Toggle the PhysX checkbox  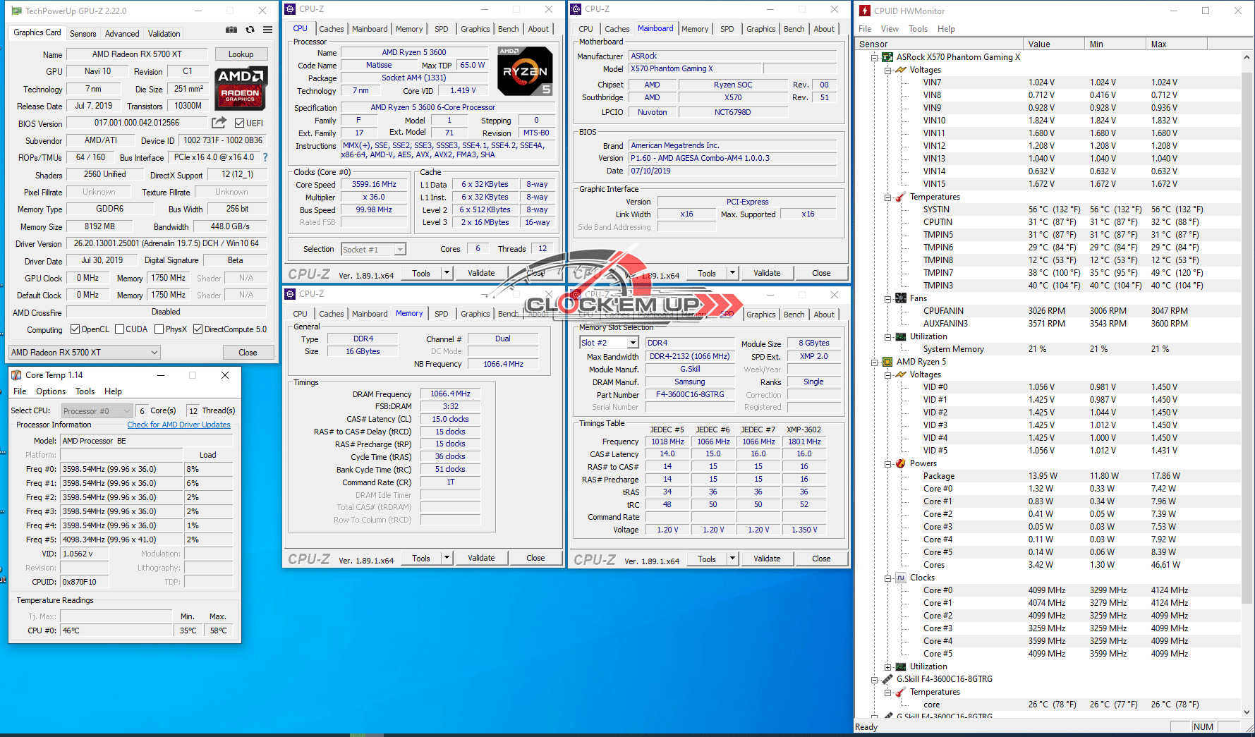pyautogui.click(x=159, y=329)
